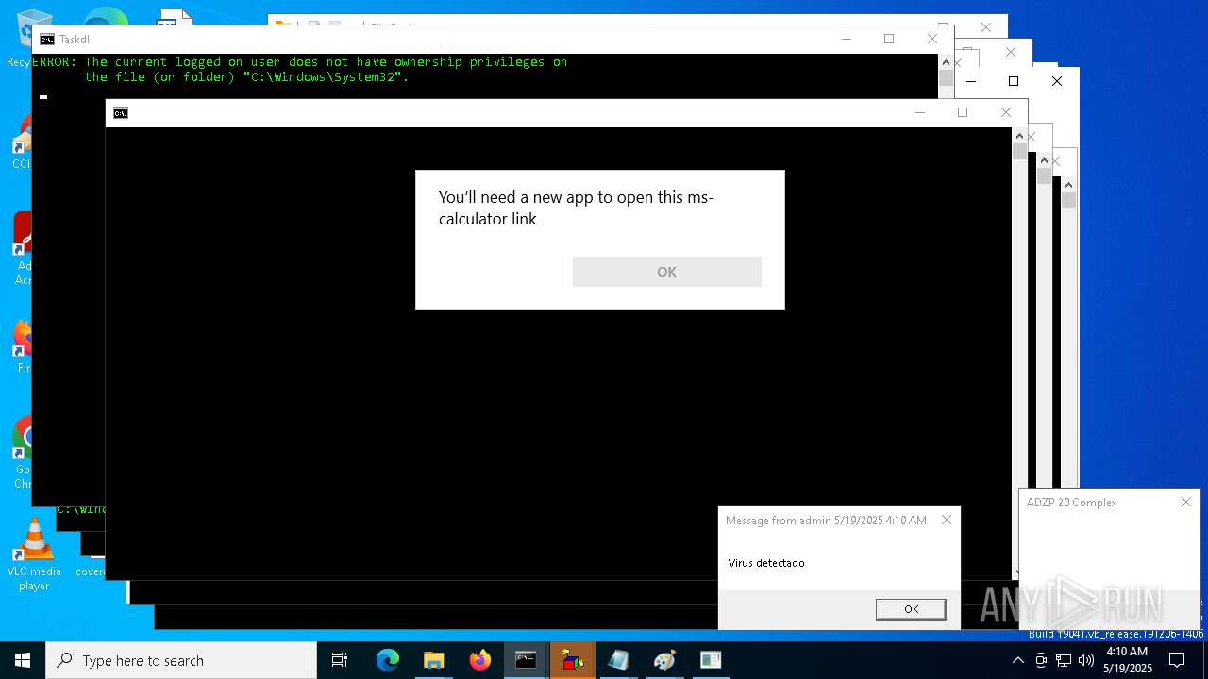1208x679 pixels.
Task: Launch Microsoft Edge from the taskbar
Action: coord(388,660)
